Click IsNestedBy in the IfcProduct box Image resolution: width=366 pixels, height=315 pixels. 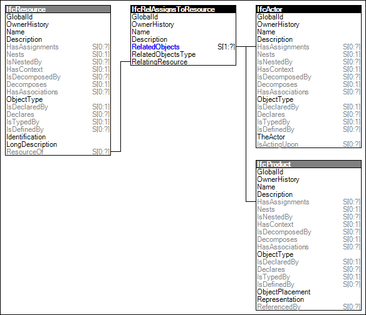274,217
